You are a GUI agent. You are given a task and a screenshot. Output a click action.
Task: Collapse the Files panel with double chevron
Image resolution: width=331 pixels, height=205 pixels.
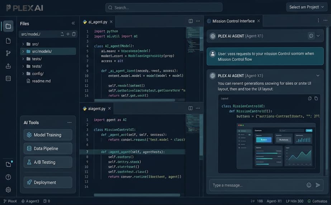(x=73, y=23)
